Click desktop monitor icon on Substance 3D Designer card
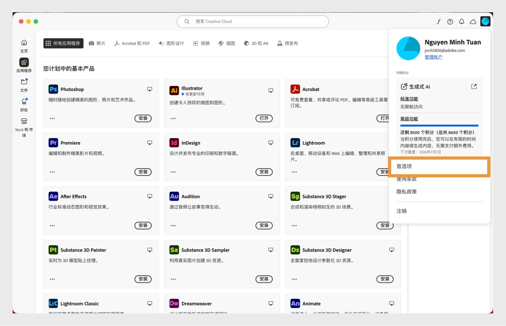 tap(392, 250)
